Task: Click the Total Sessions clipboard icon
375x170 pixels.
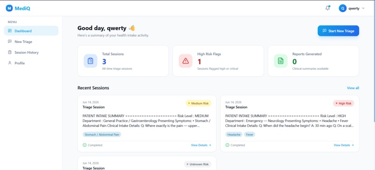Action: pyautogui.click(x=90, y=61)
